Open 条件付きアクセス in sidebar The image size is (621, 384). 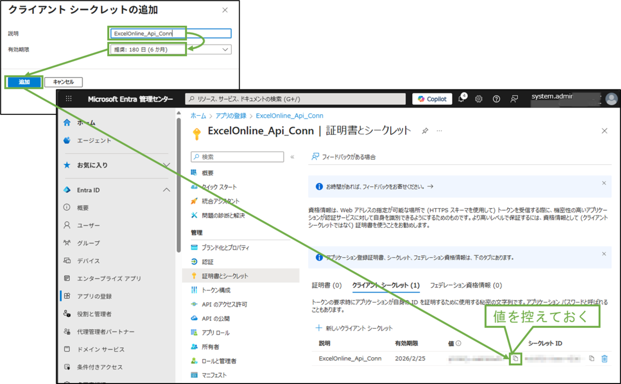point(100,367)
